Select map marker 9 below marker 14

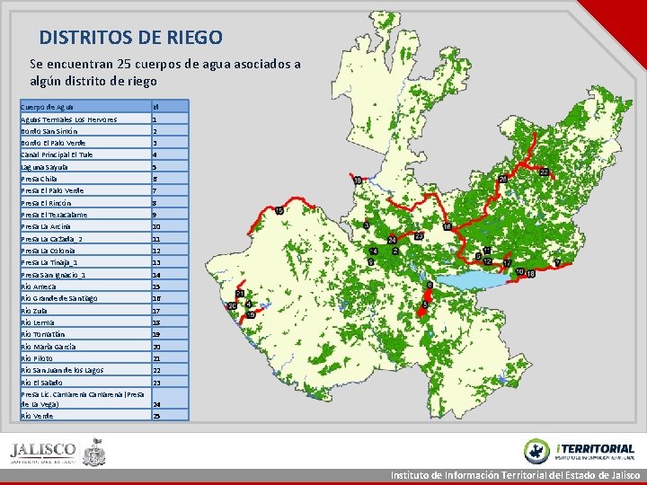371,261
